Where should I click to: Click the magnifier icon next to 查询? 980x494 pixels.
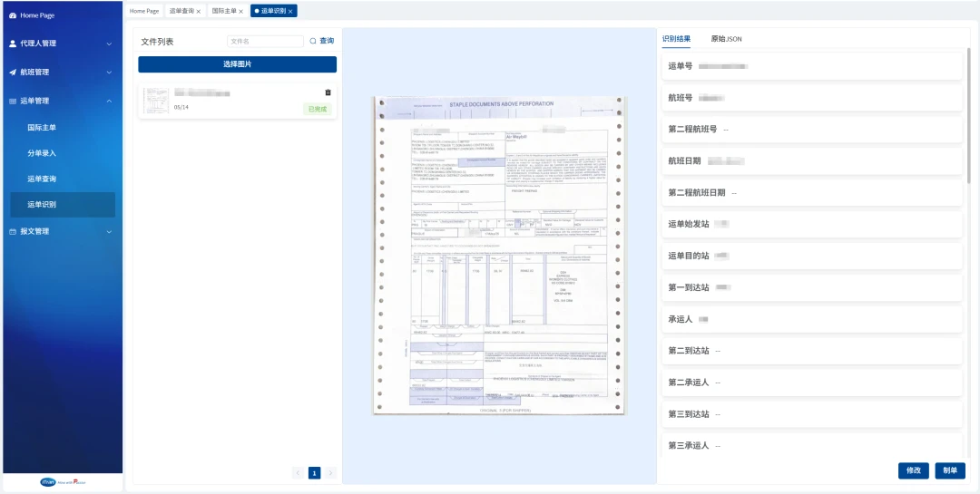point(313,41)
